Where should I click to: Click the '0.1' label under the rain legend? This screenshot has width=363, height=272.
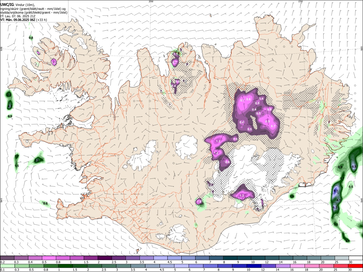pyautogui.click(x=2, y=270)
